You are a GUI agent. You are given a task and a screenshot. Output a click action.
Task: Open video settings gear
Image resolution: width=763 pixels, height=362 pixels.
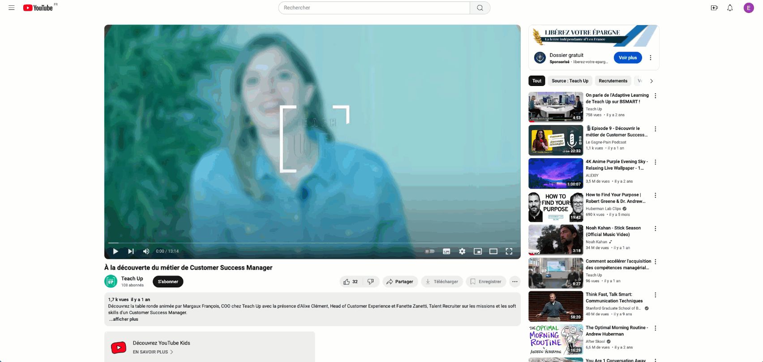[x=462, y=251]
